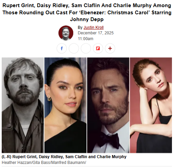Click the (L-R) photo caption text

click(x=64, y=157)
